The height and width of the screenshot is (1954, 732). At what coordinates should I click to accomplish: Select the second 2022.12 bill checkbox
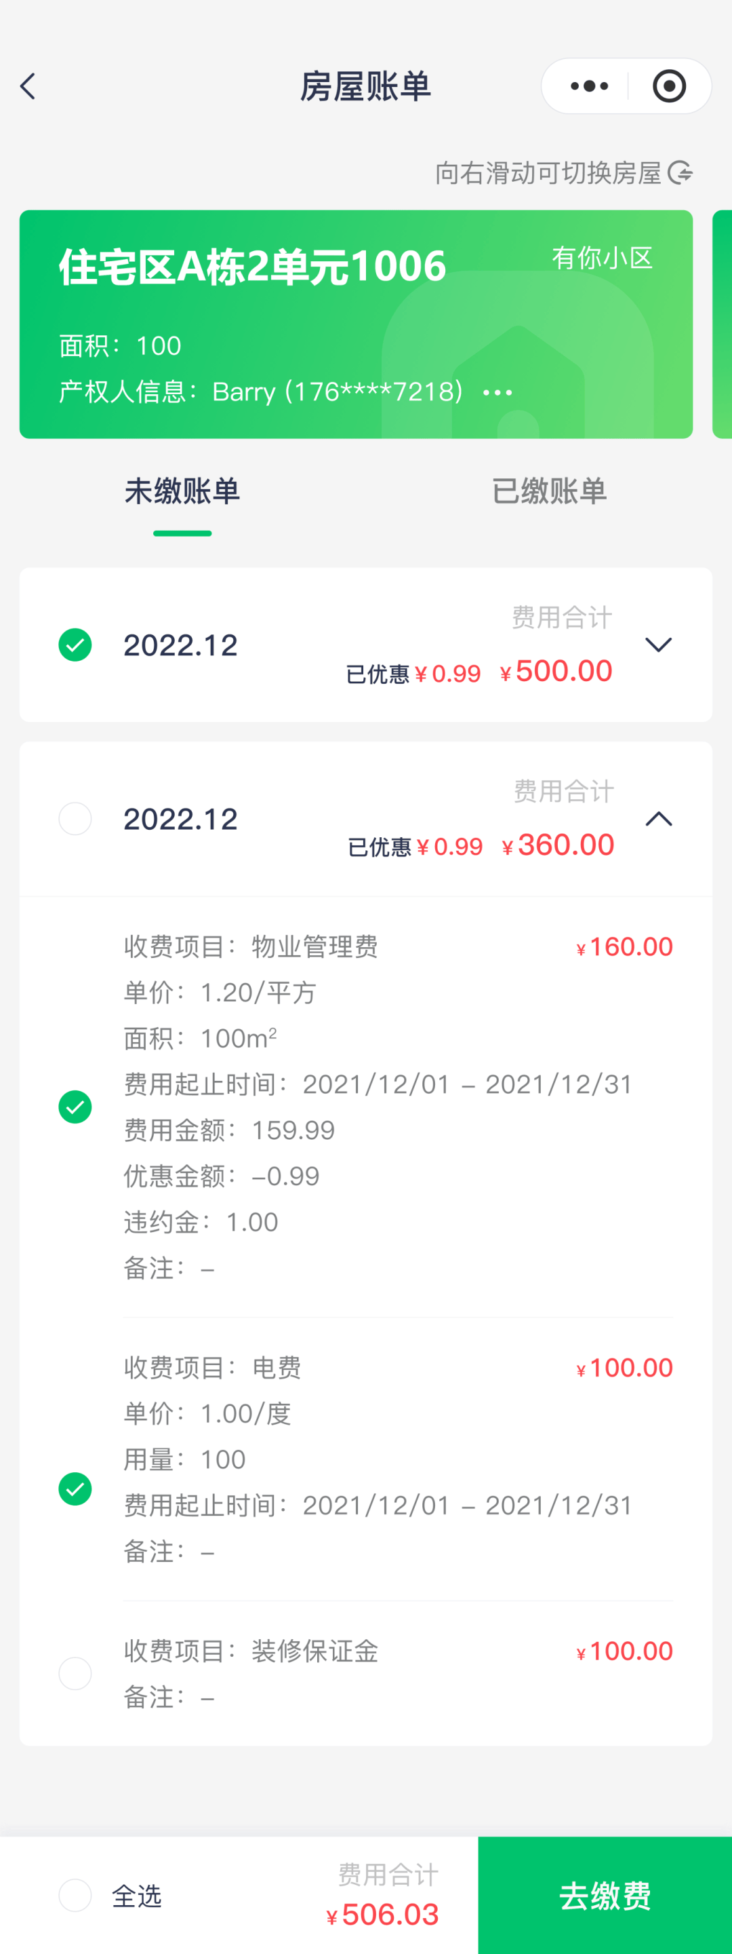(x=75, y=819)
